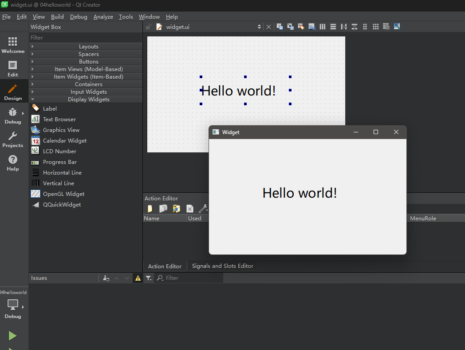Screen dimensions: 465x350
Task: Select Progress Bar in Widget Box
Action: click(59, 162)
